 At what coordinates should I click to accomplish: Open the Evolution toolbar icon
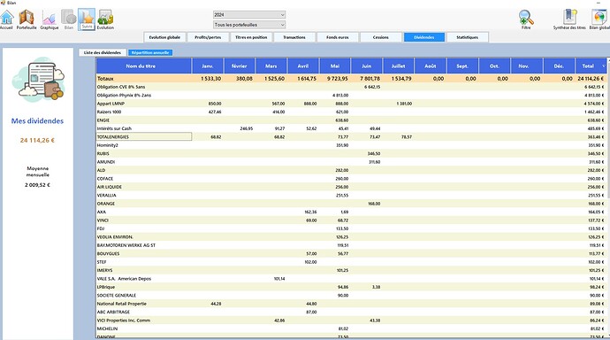click(x=105, y=19)
